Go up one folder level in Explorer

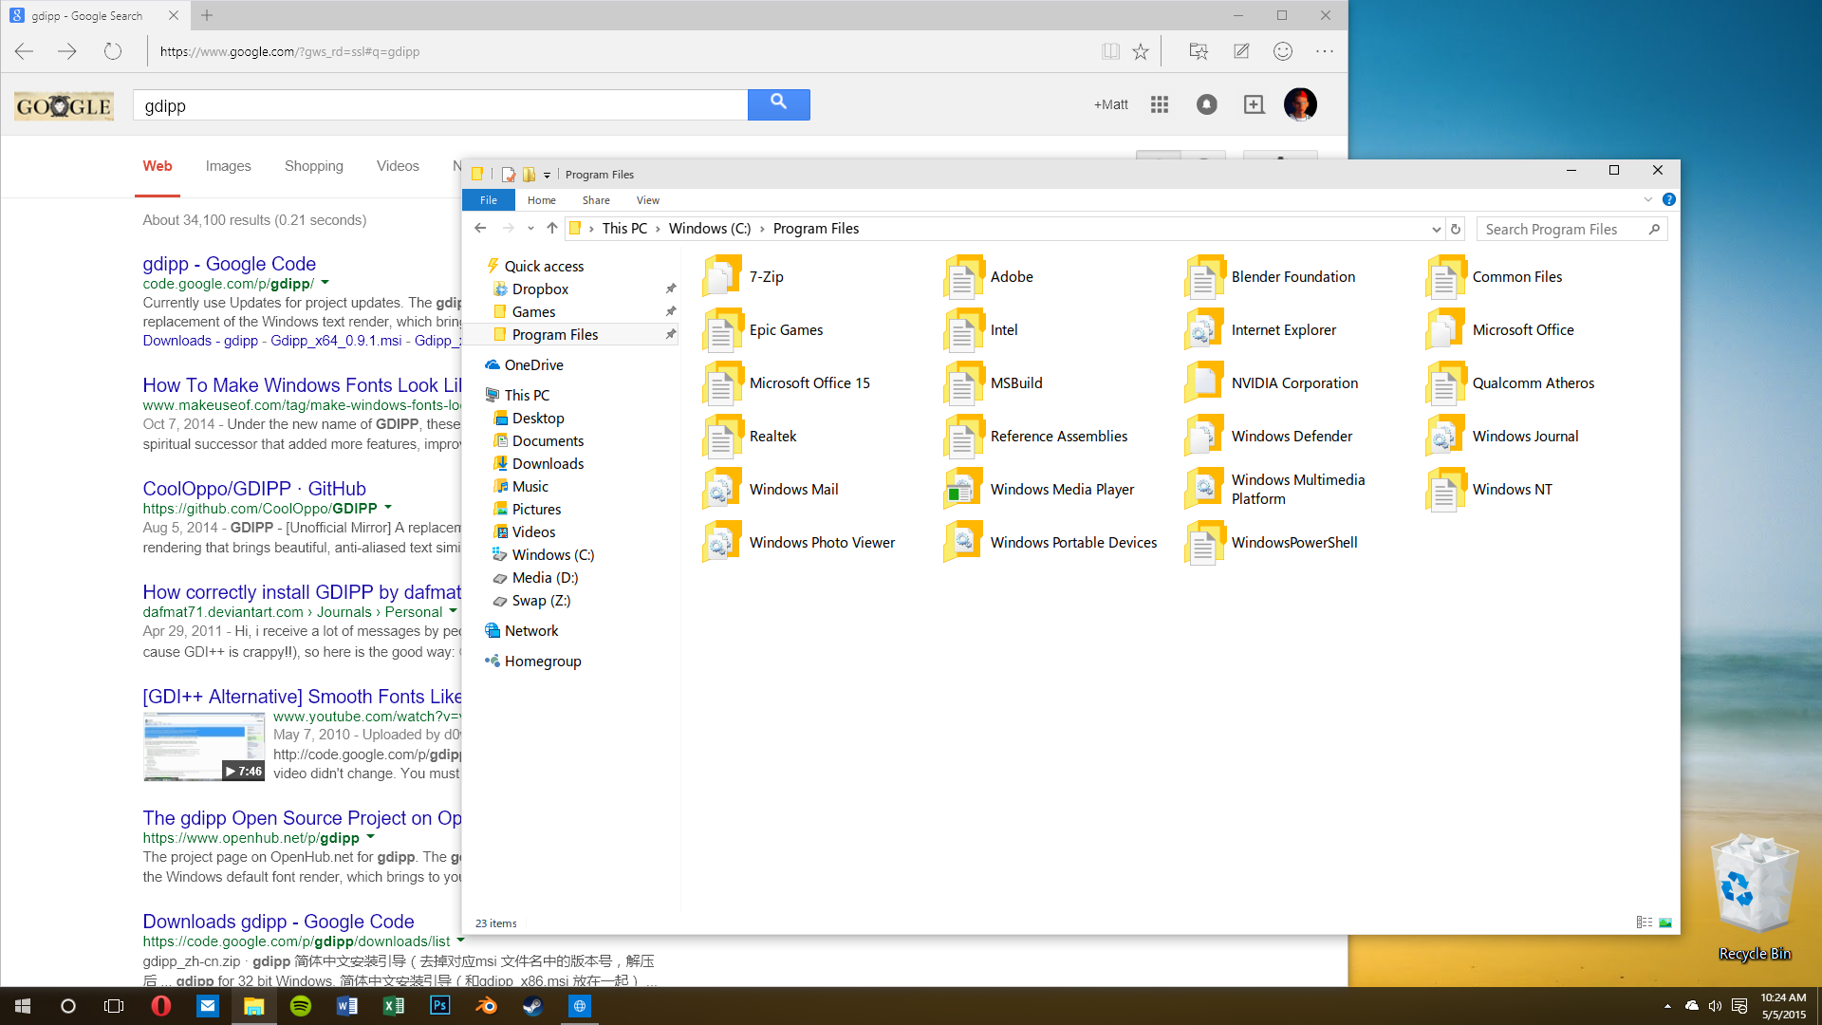[x=551, y=228]
